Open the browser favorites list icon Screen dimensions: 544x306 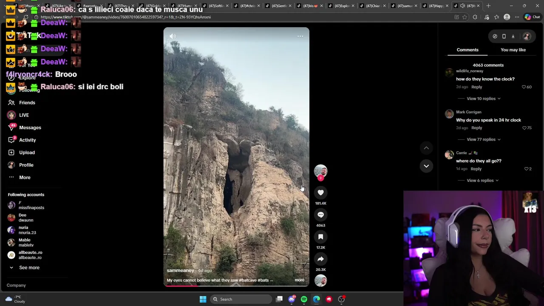pos(496,17)
